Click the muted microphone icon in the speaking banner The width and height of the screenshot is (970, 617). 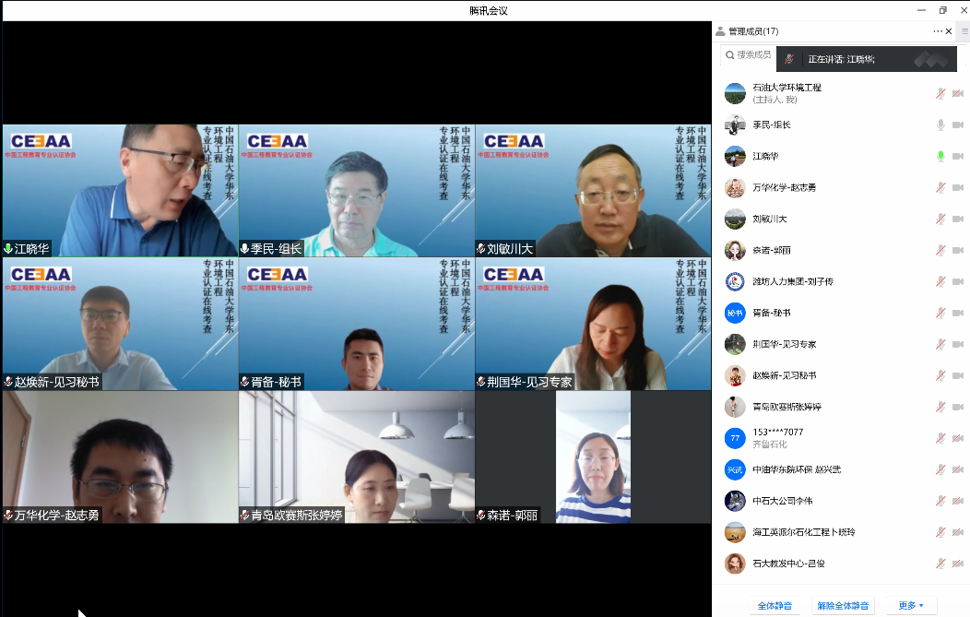(789, 59)
